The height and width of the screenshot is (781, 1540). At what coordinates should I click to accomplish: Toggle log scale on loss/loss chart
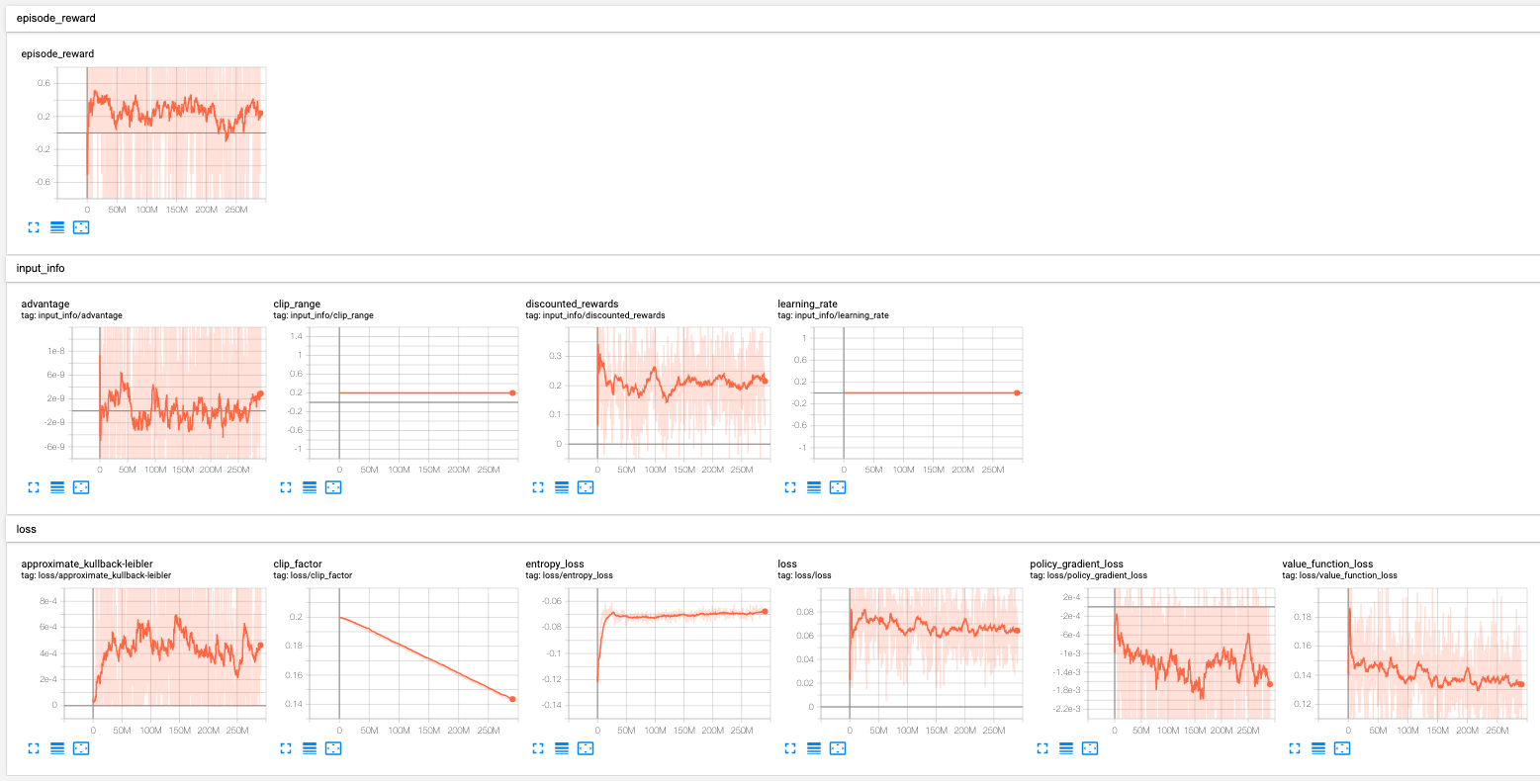[x=814, y=748]
